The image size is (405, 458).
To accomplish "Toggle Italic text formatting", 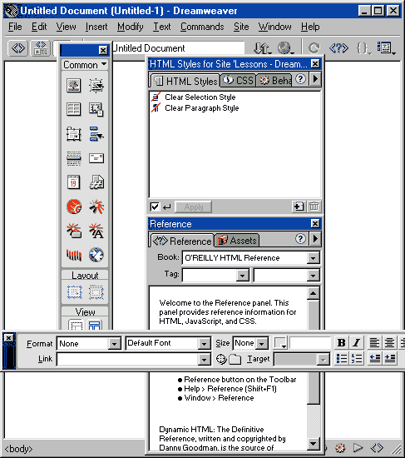I will tap(356, 342).
